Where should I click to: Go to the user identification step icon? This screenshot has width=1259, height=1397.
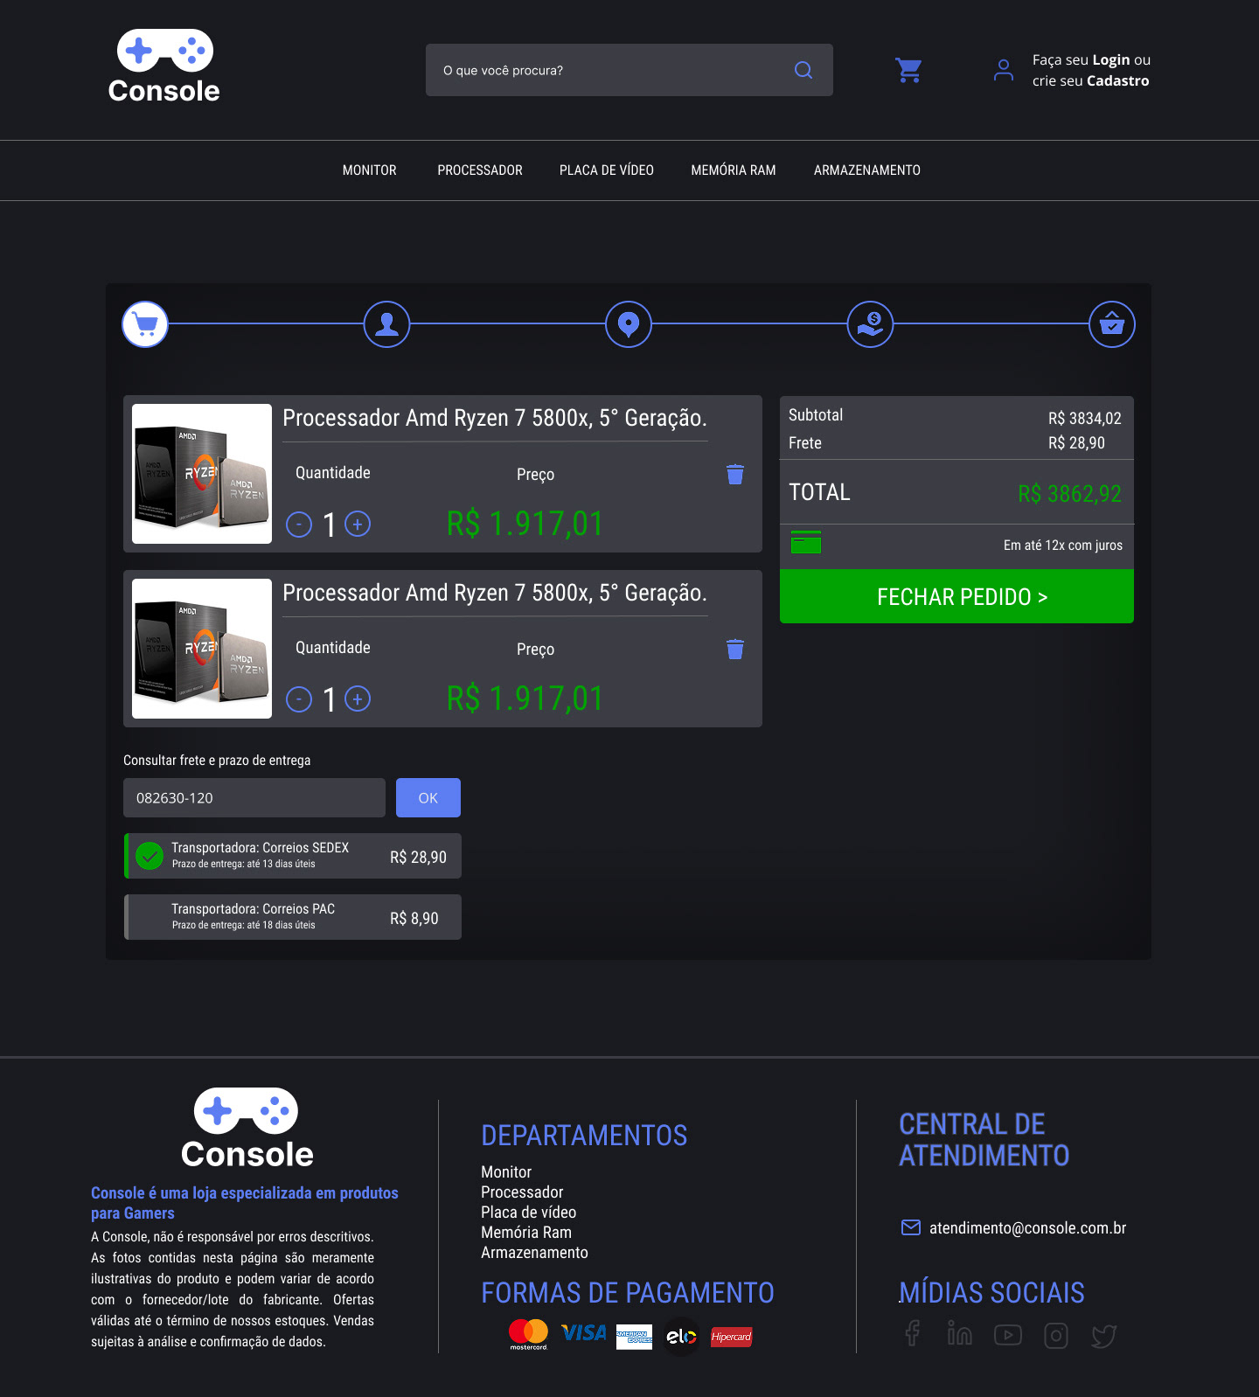(x=386, y=324)
